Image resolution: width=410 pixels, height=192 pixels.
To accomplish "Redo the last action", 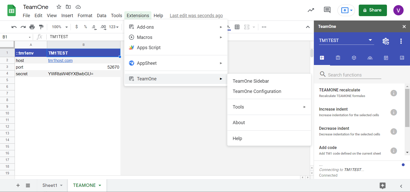I will tap(23, 27).
